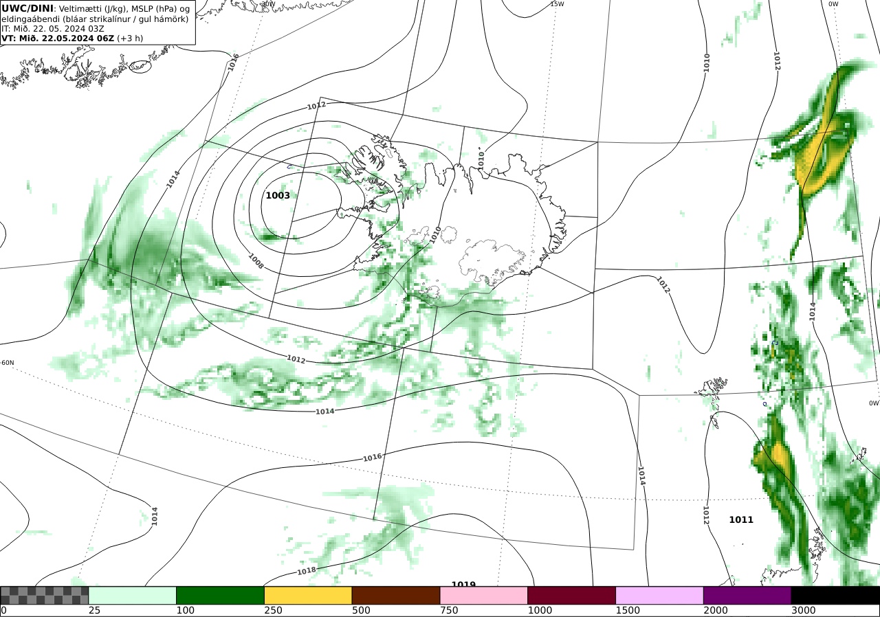Select the "1011" pressure label
The image size is (880, 617).
click(741, 520)
